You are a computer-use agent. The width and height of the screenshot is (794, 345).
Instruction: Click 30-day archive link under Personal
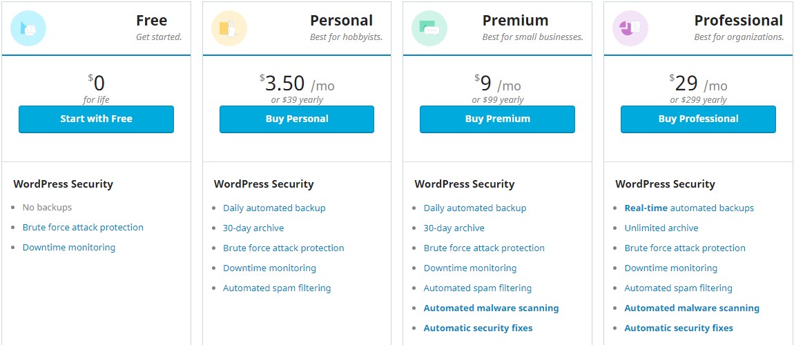(253, 228)
